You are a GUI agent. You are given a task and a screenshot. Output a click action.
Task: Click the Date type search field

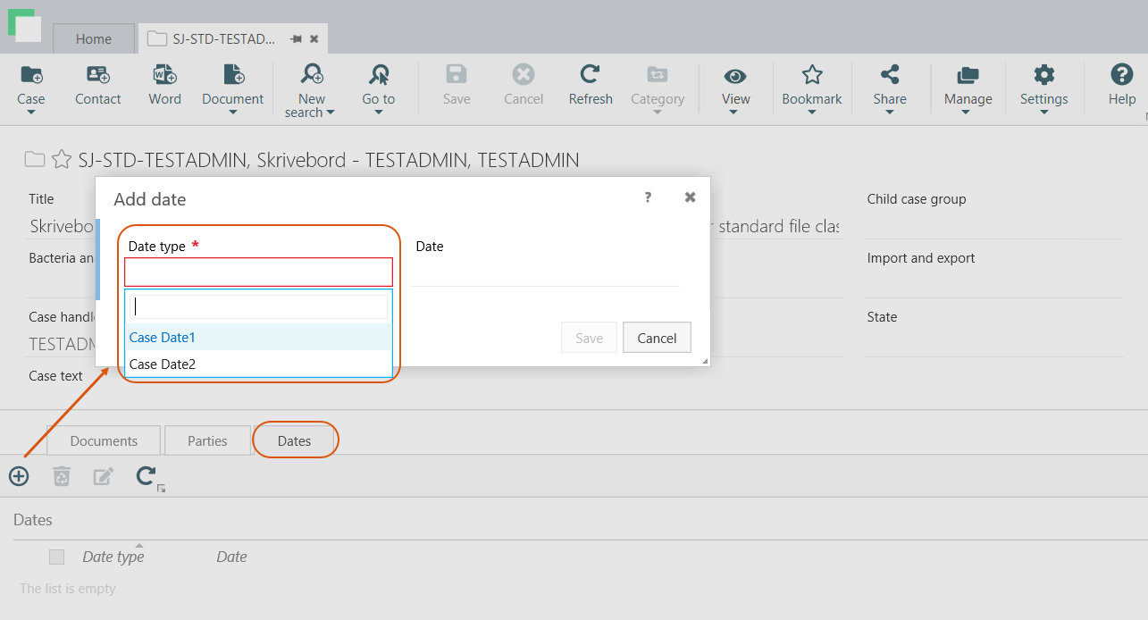(260, 306)
